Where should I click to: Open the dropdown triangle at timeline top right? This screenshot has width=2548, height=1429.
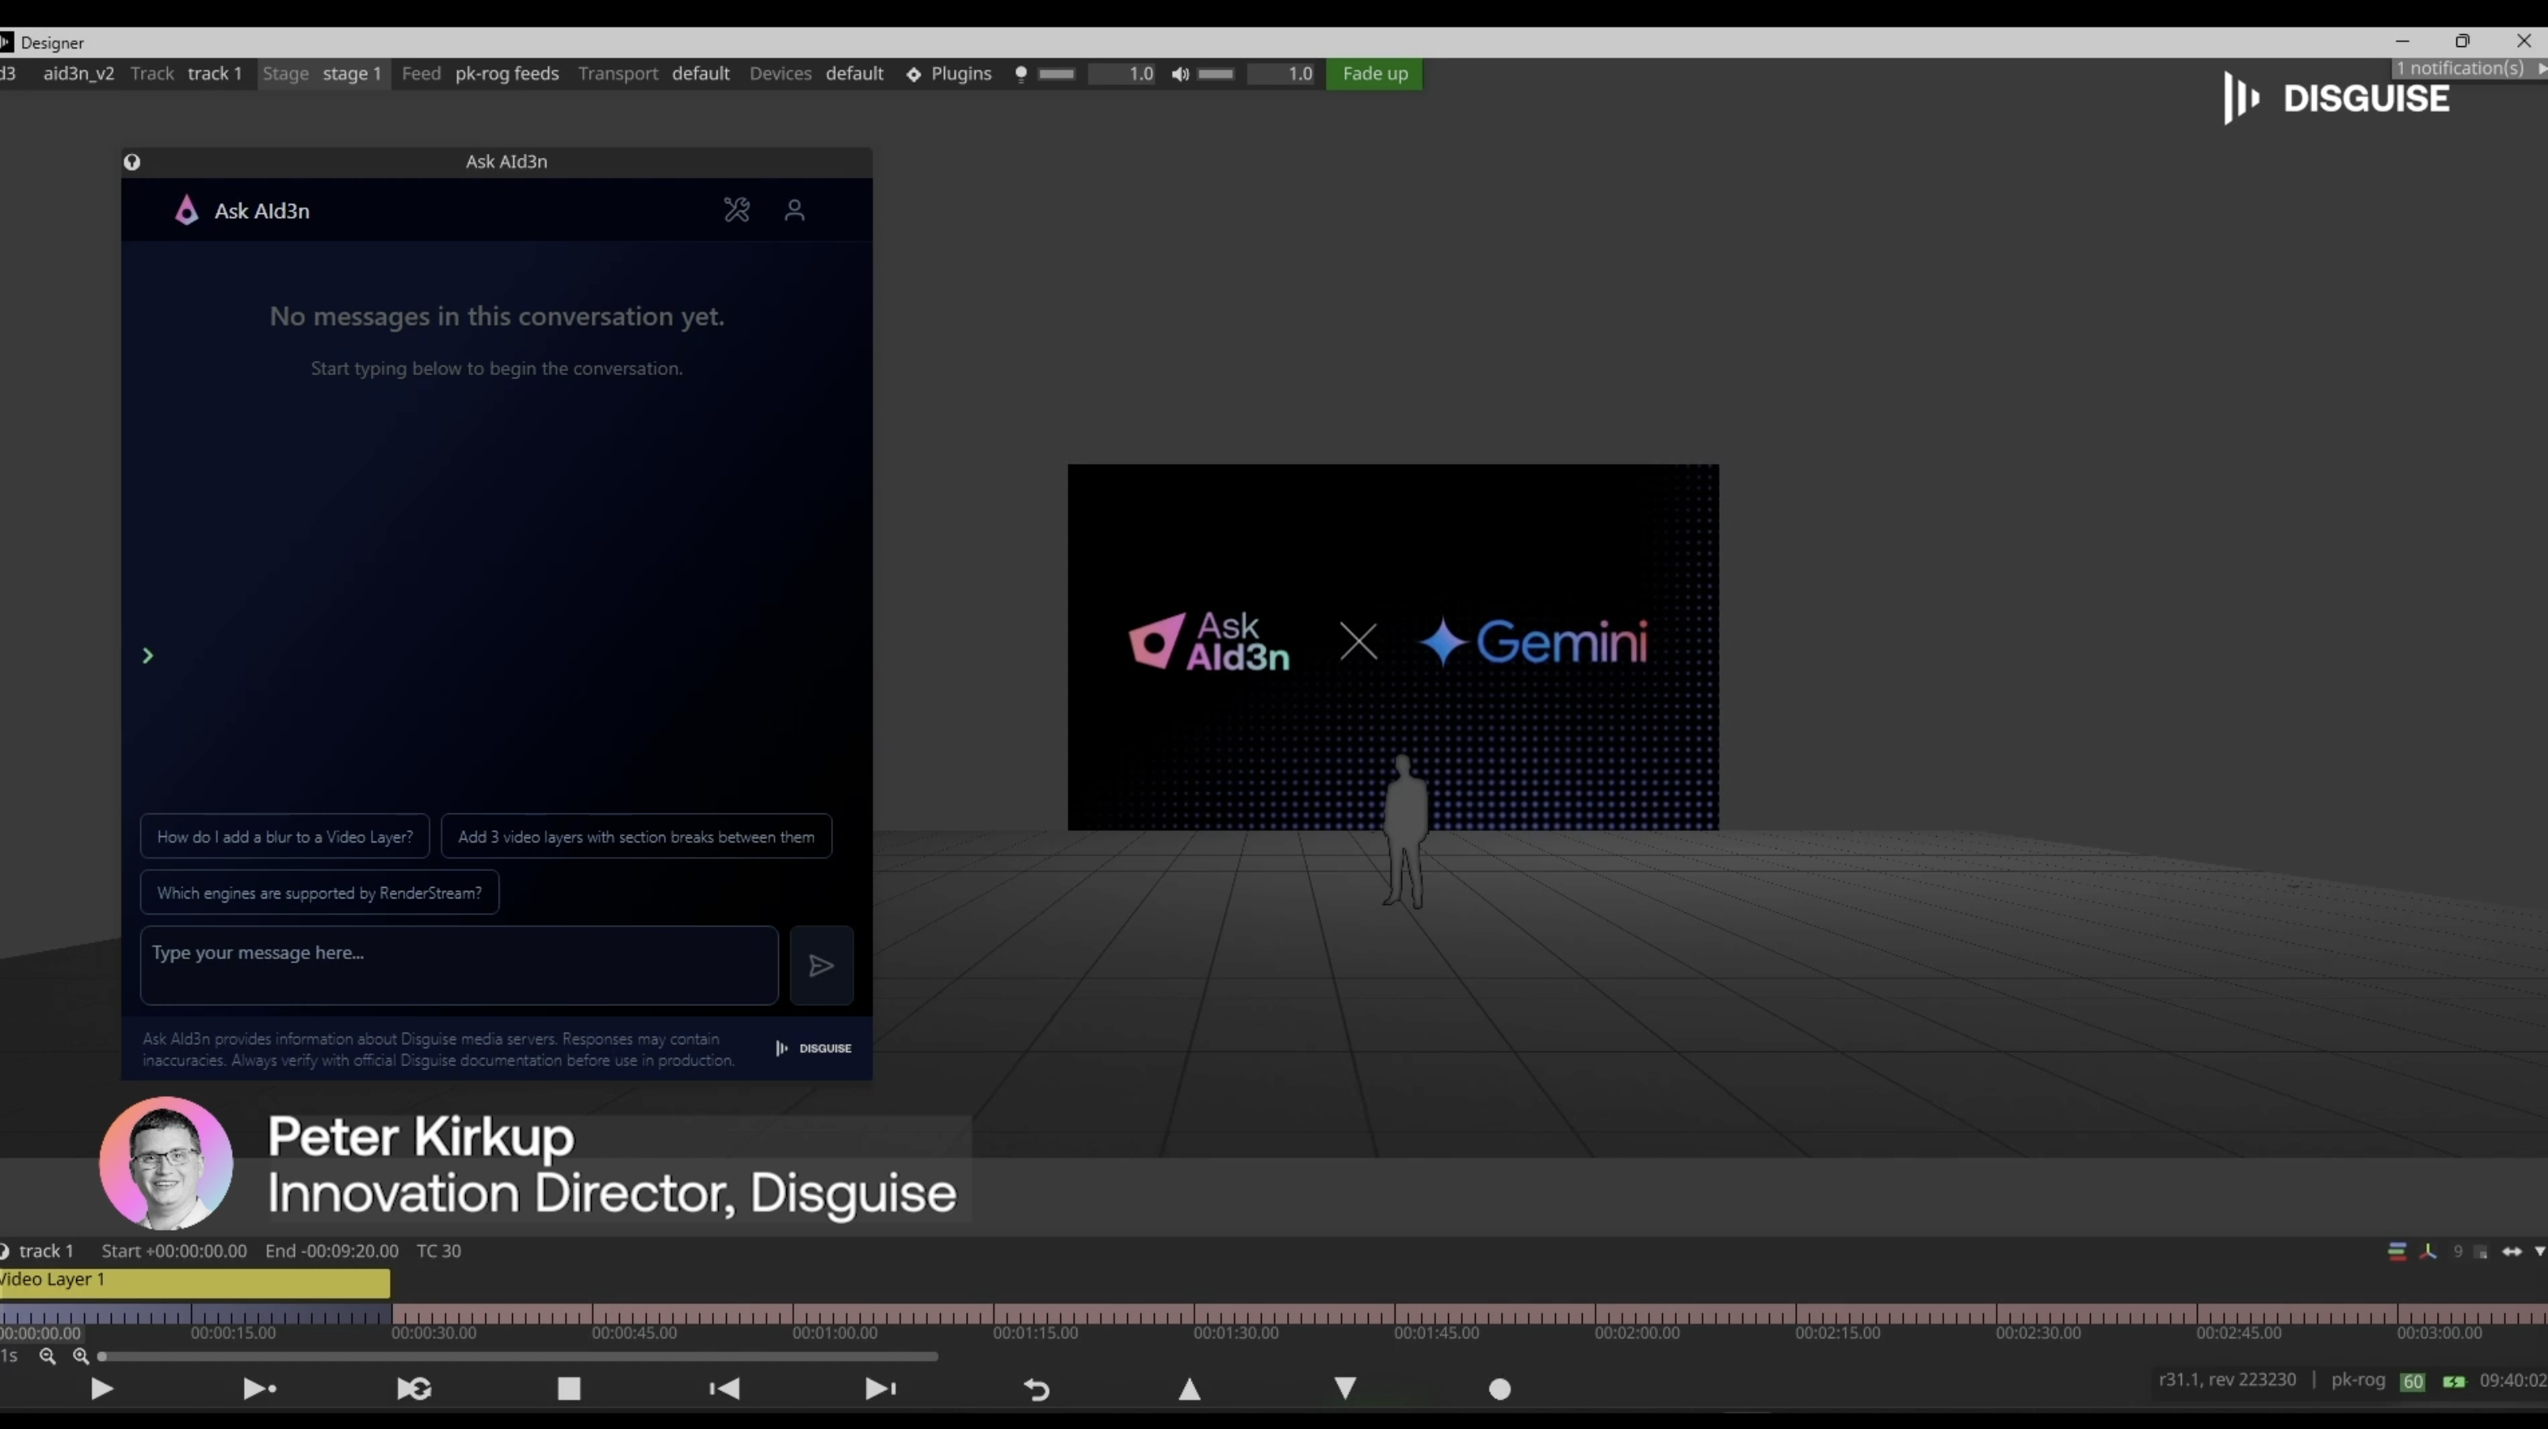[2539, 1251]
